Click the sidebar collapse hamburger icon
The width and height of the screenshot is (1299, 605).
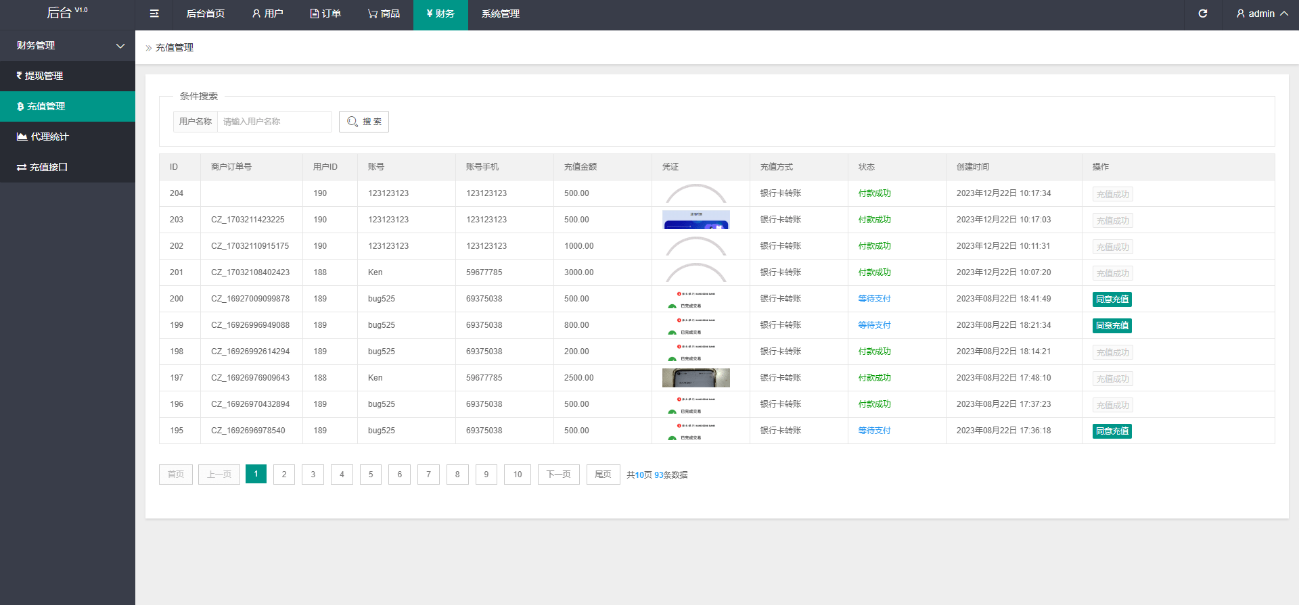click(x=154, y=14)
